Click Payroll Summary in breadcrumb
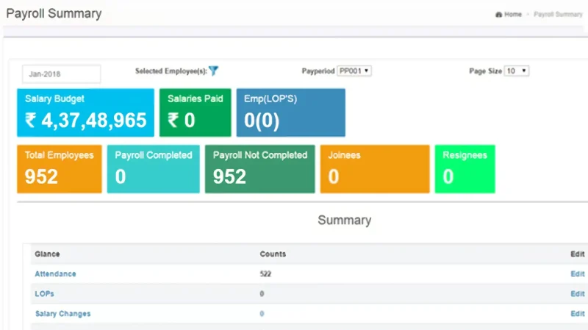This screenshot has width=588, height=330. tap(558, 14)
